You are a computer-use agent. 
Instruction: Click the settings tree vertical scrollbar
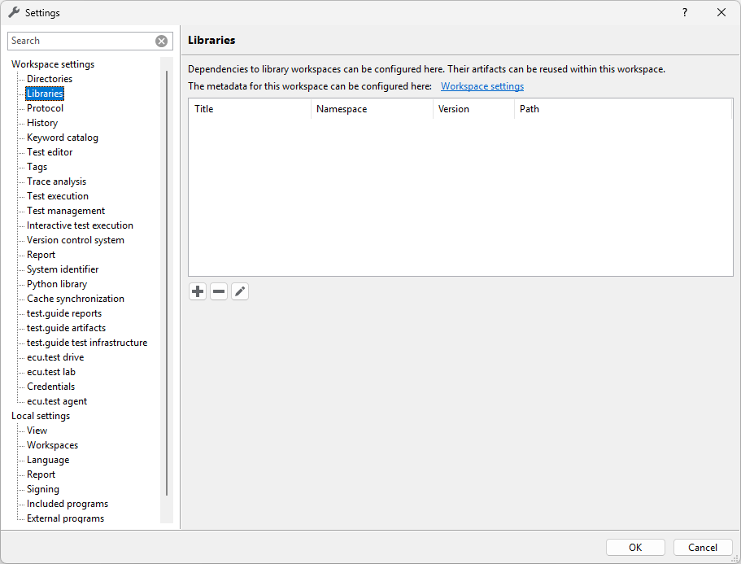(x=167, y=282)
